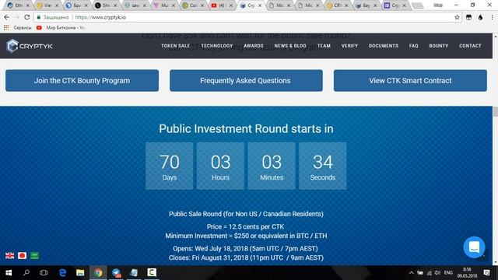Click View CTK Smart Contract button
The width and height of the screenshot is (498, 280).
coord(410,81)
